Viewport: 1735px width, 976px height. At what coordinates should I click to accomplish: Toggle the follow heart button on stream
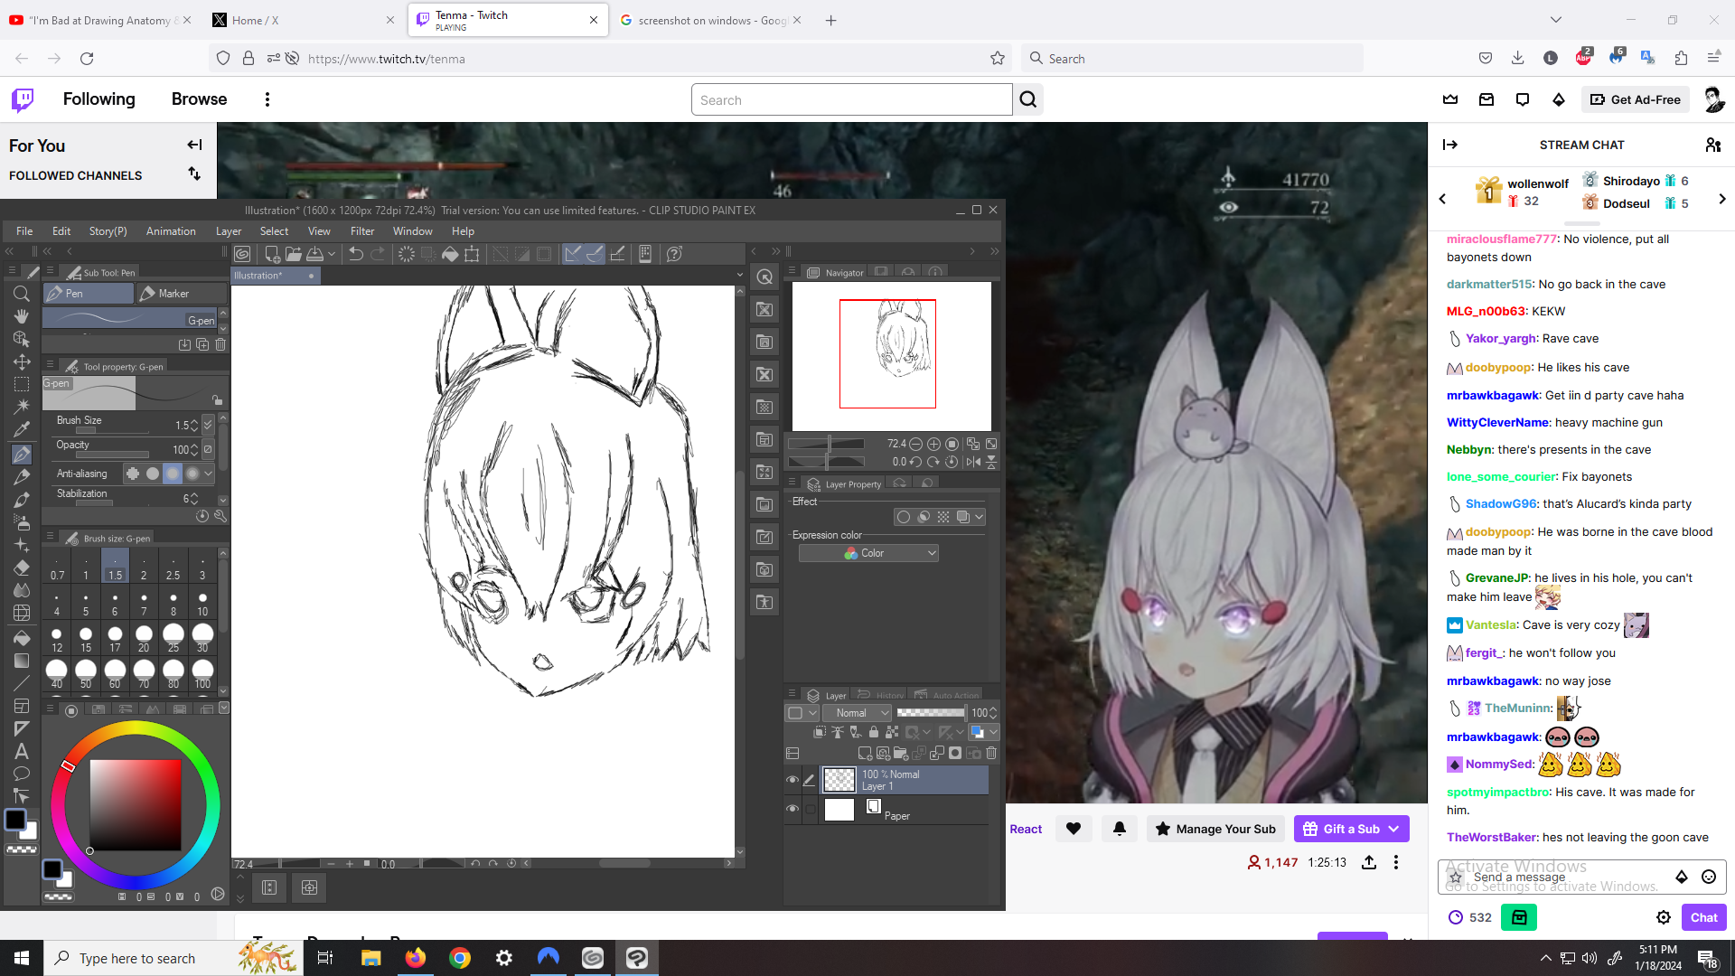coord(1074,829)
